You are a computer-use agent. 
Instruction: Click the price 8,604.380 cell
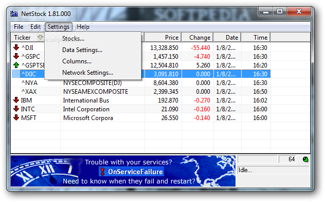[166, 83]
